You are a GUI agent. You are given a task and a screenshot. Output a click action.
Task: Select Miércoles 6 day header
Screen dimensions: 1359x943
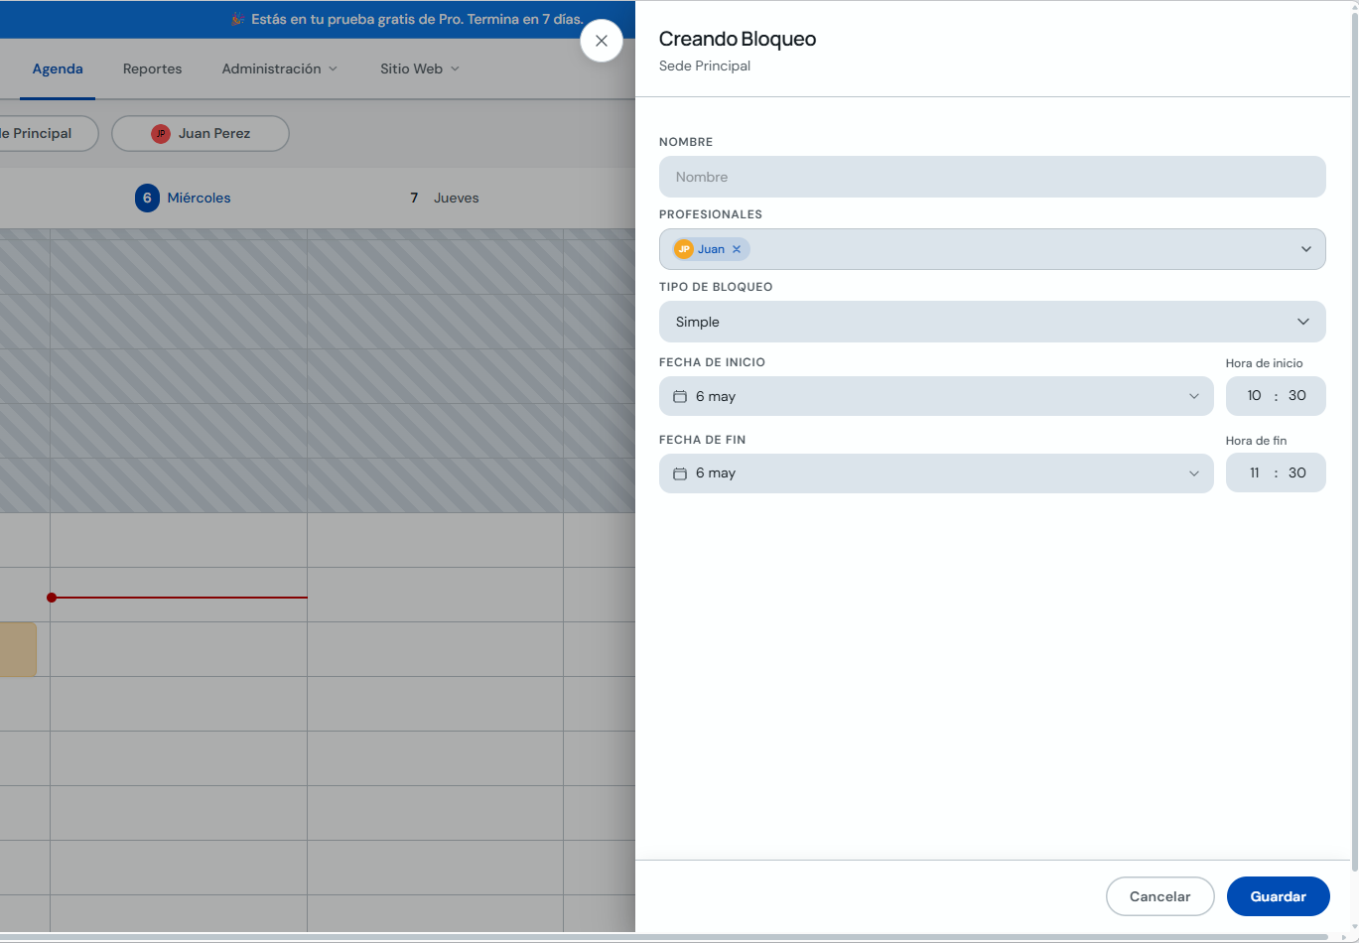tap(183, 198)
